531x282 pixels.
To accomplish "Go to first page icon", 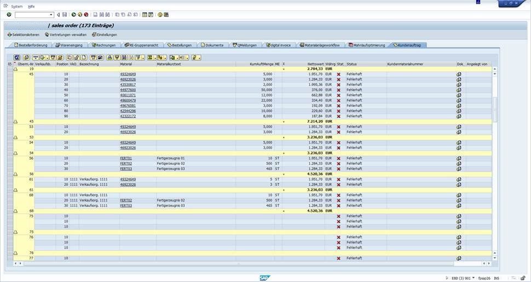I will [117, 15].
